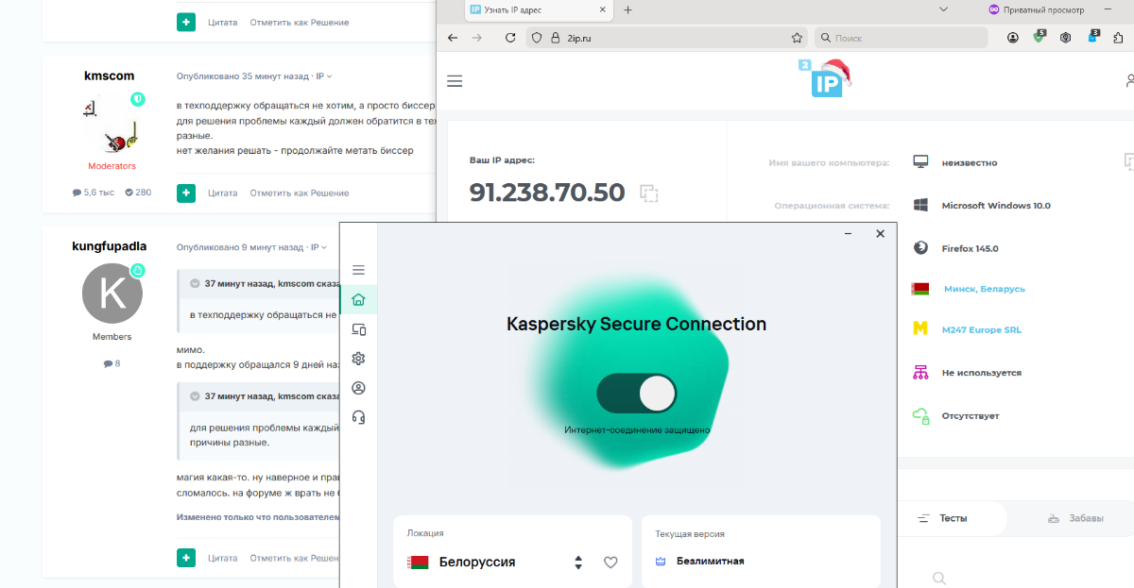
Task: Go back in Firefox browser
Action: click(453, 38)
